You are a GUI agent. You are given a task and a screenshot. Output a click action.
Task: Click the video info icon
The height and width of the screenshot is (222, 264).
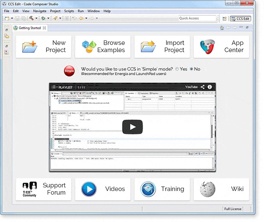point(209,87)
